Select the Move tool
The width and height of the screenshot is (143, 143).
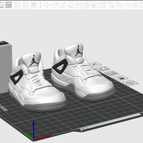click(x=47, y=5)
